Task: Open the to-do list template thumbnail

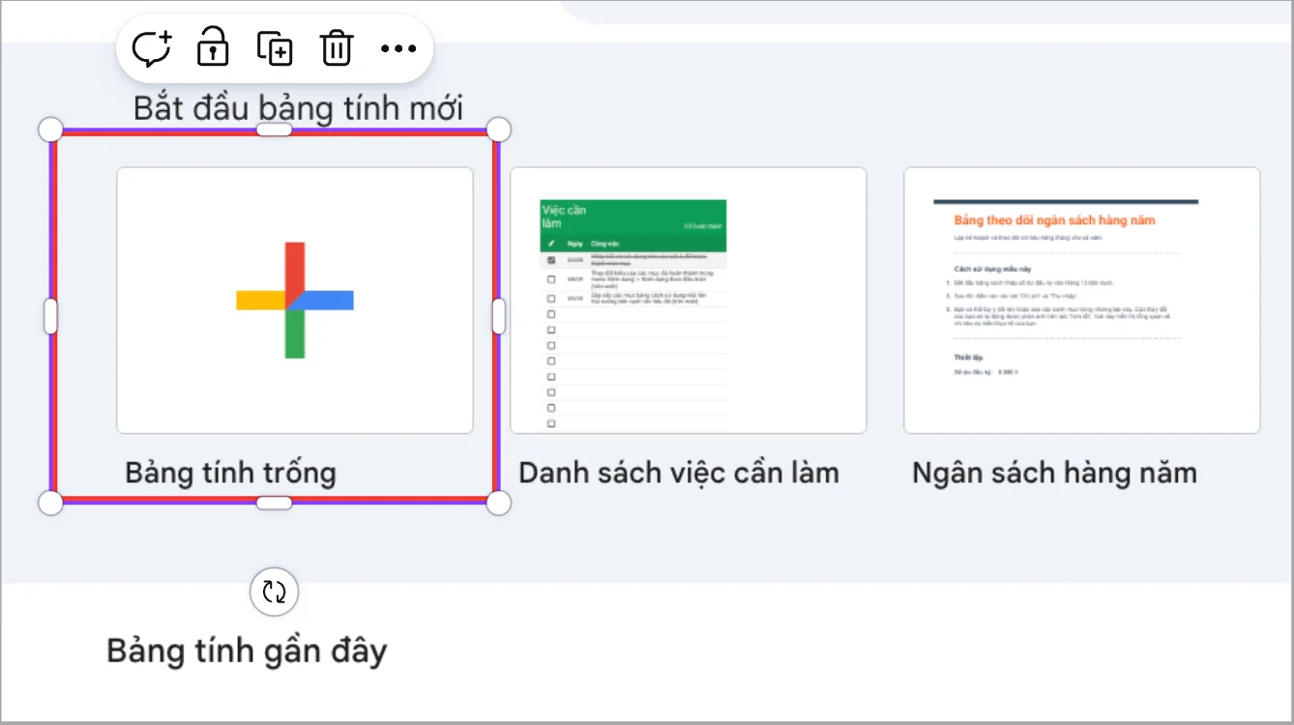Action: pos(689,301)
